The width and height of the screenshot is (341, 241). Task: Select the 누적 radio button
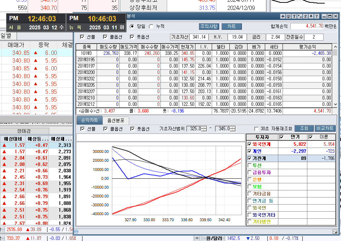tap(152, 26)
